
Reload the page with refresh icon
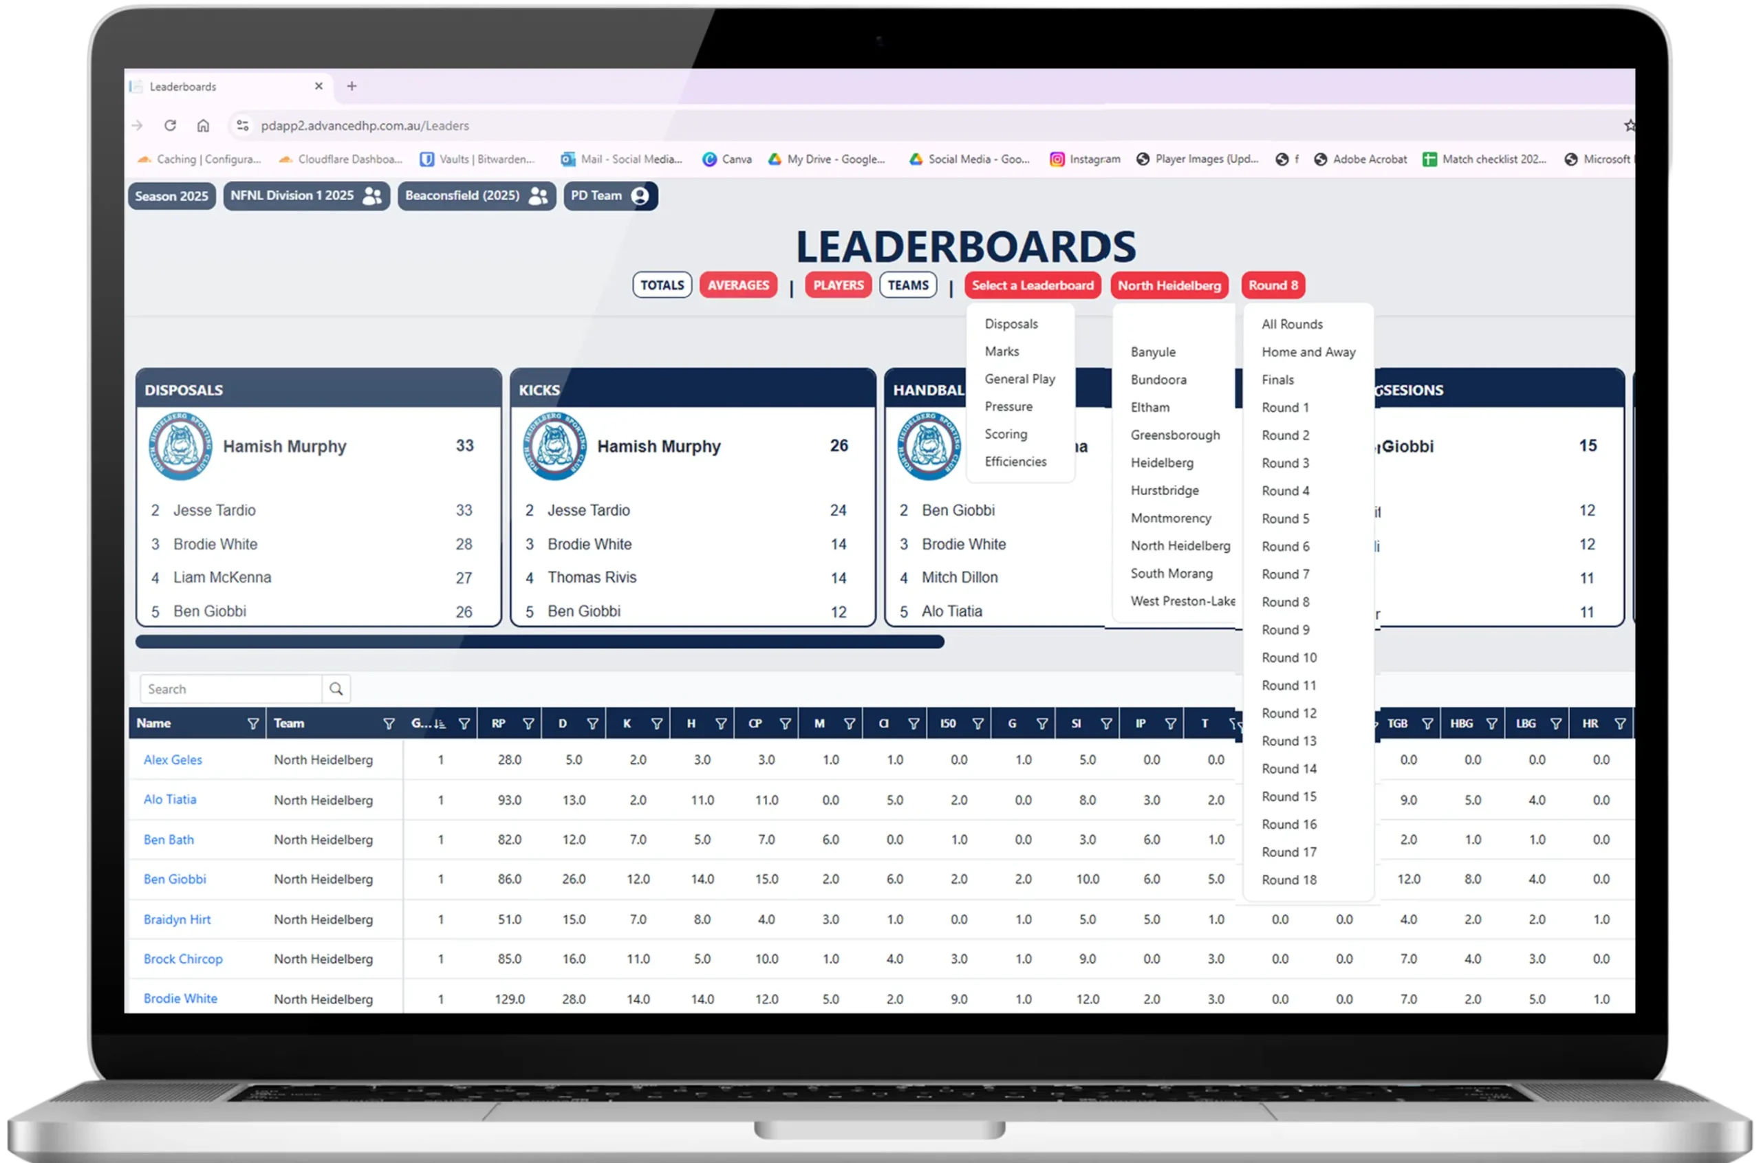(170, 125)
